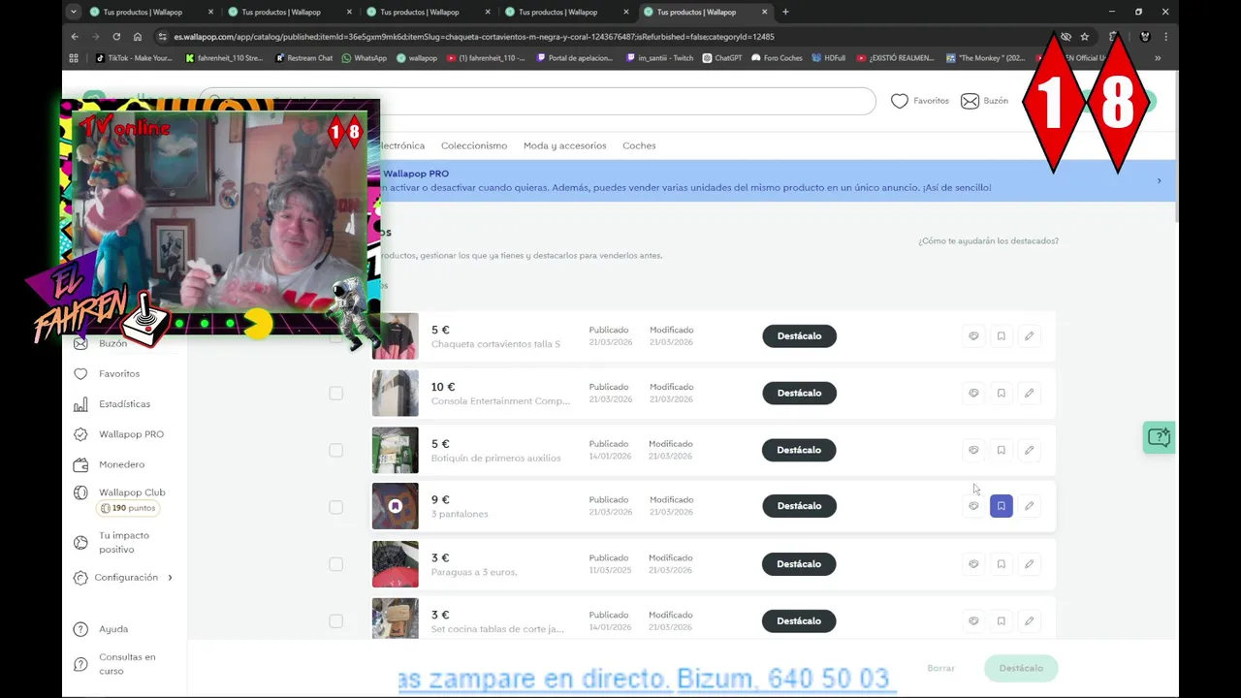Edit the Paraguas a 3 euros listing

pyautogui.click(x=1029, y=564)
